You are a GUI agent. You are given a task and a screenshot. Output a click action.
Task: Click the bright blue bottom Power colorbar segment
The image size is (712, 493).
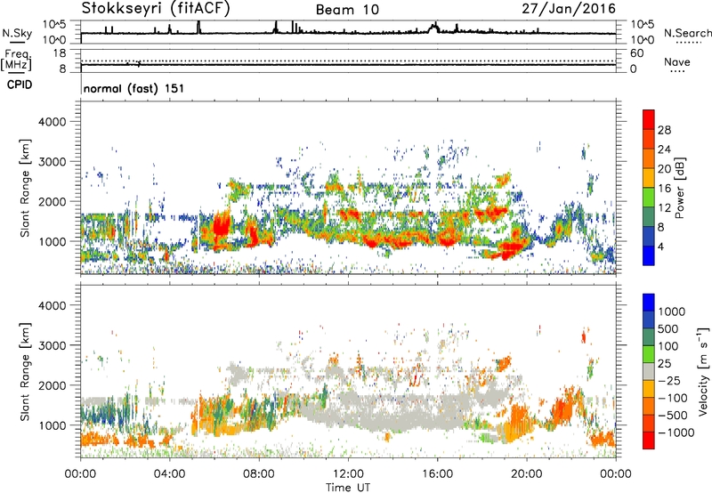coord(649,256)
